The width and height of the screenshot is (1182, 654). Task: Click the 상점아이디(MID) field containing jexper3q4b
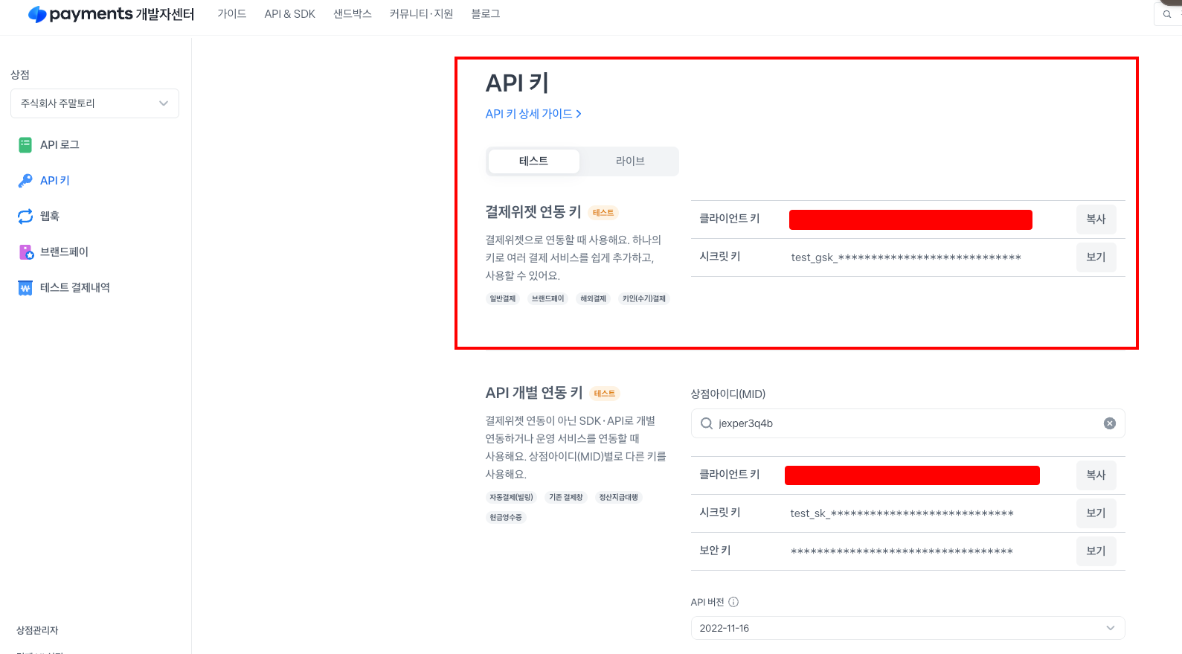(908, 423)
